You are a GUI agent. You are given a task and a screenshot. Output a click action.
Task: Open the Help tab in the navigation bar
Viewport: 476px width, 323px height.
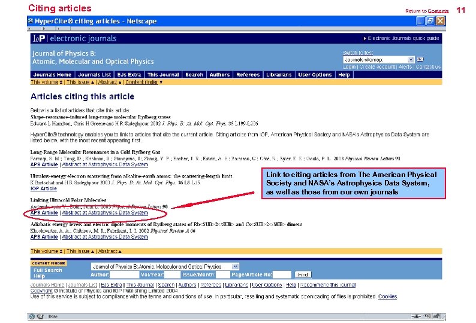pos(344,75)
